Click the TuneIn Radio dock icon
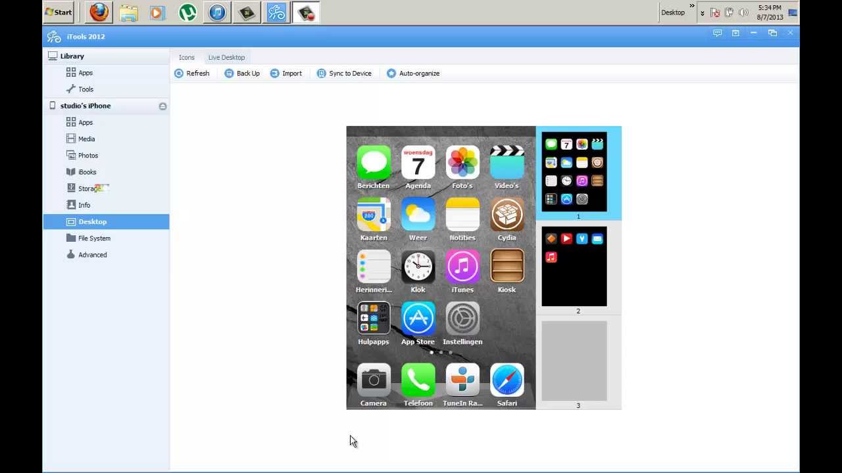Image resolution: width=842 pixels, height=473 pixels. point(462,380)
